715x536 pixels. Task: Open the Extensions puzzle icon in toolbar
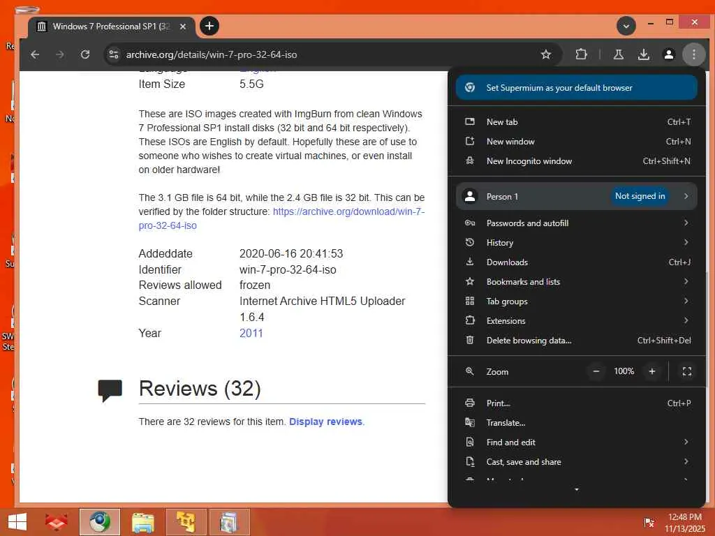click(x=581, y=54)
